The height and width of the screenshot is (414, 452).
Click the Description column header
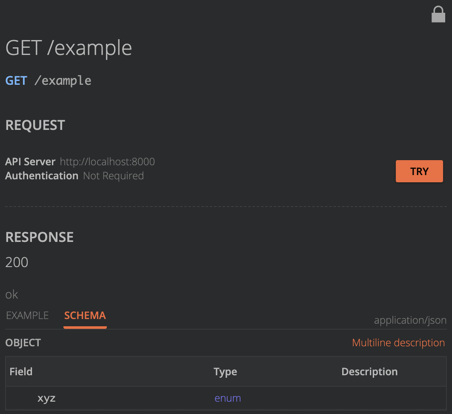click(369, 371)
